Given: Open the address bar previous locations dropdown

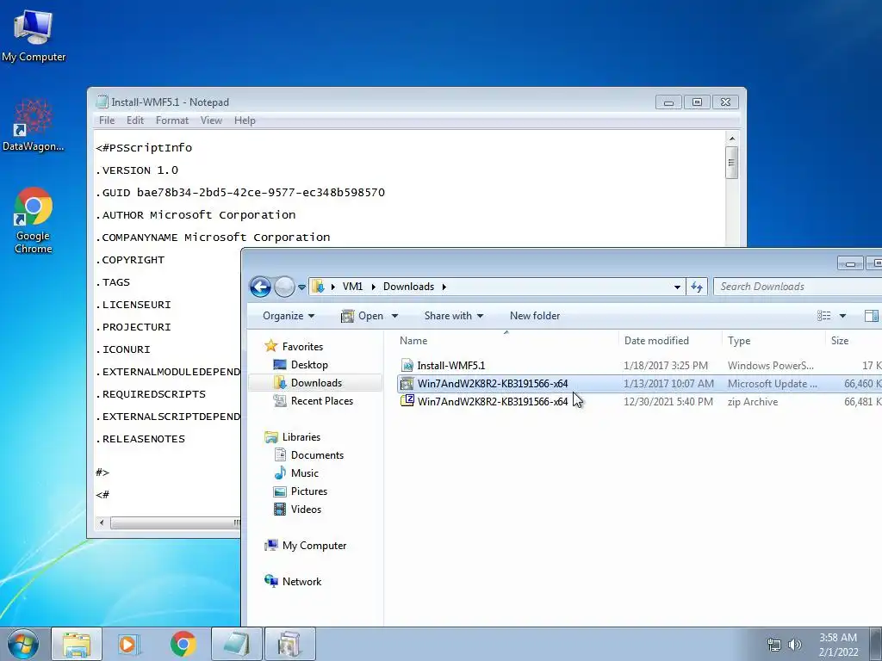Looking at the screenshot, I should point(677,287).
